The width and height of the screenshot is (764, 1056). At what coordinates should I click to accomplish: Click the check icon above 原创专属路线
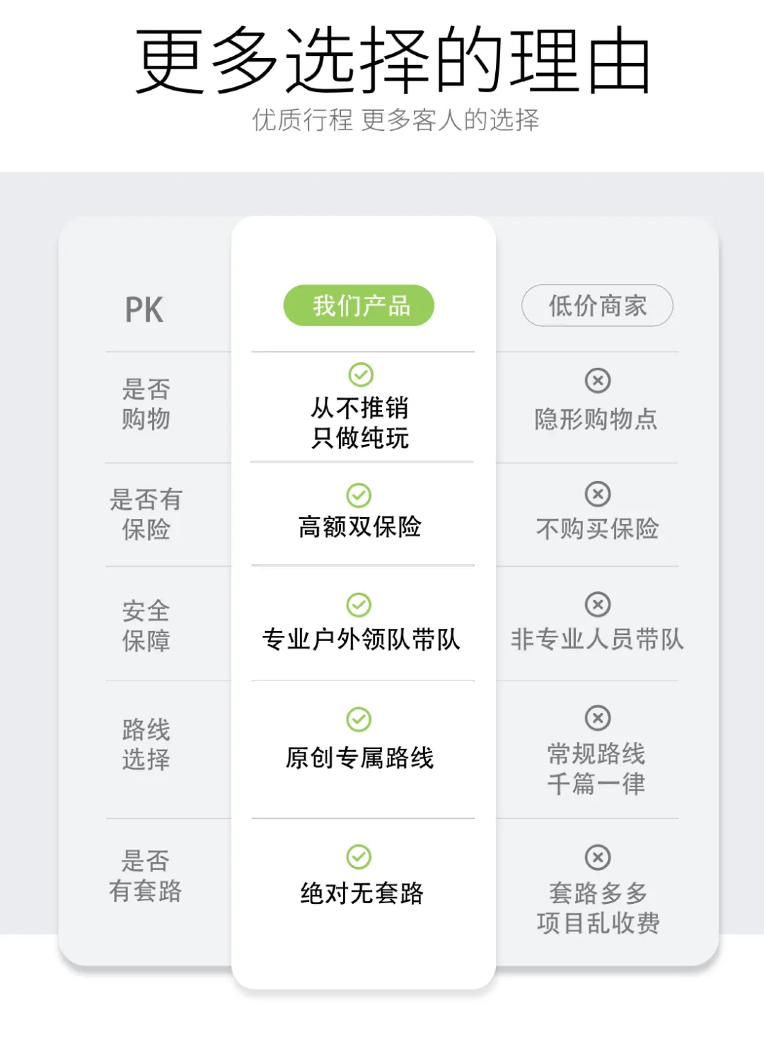[359, 719]
